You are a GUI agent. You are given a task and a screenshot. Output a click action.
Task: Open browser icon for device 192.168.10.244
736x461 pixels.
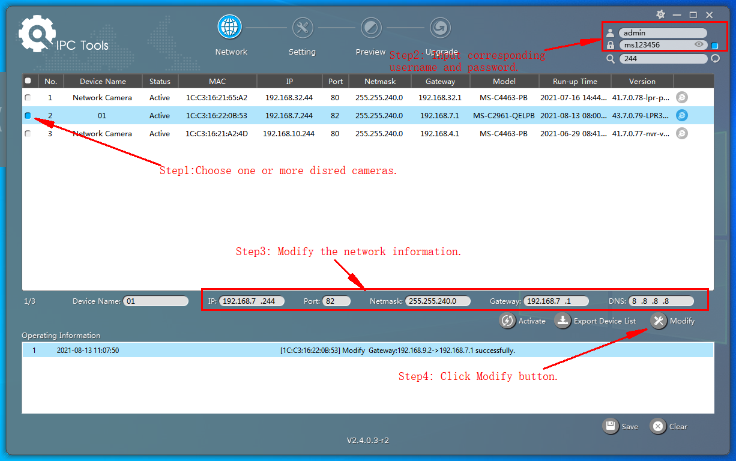[681, 133]
